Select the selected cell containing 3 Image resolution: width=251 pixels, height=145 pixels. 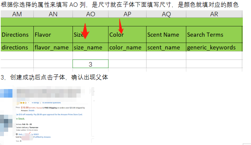(x=90, y=64)
